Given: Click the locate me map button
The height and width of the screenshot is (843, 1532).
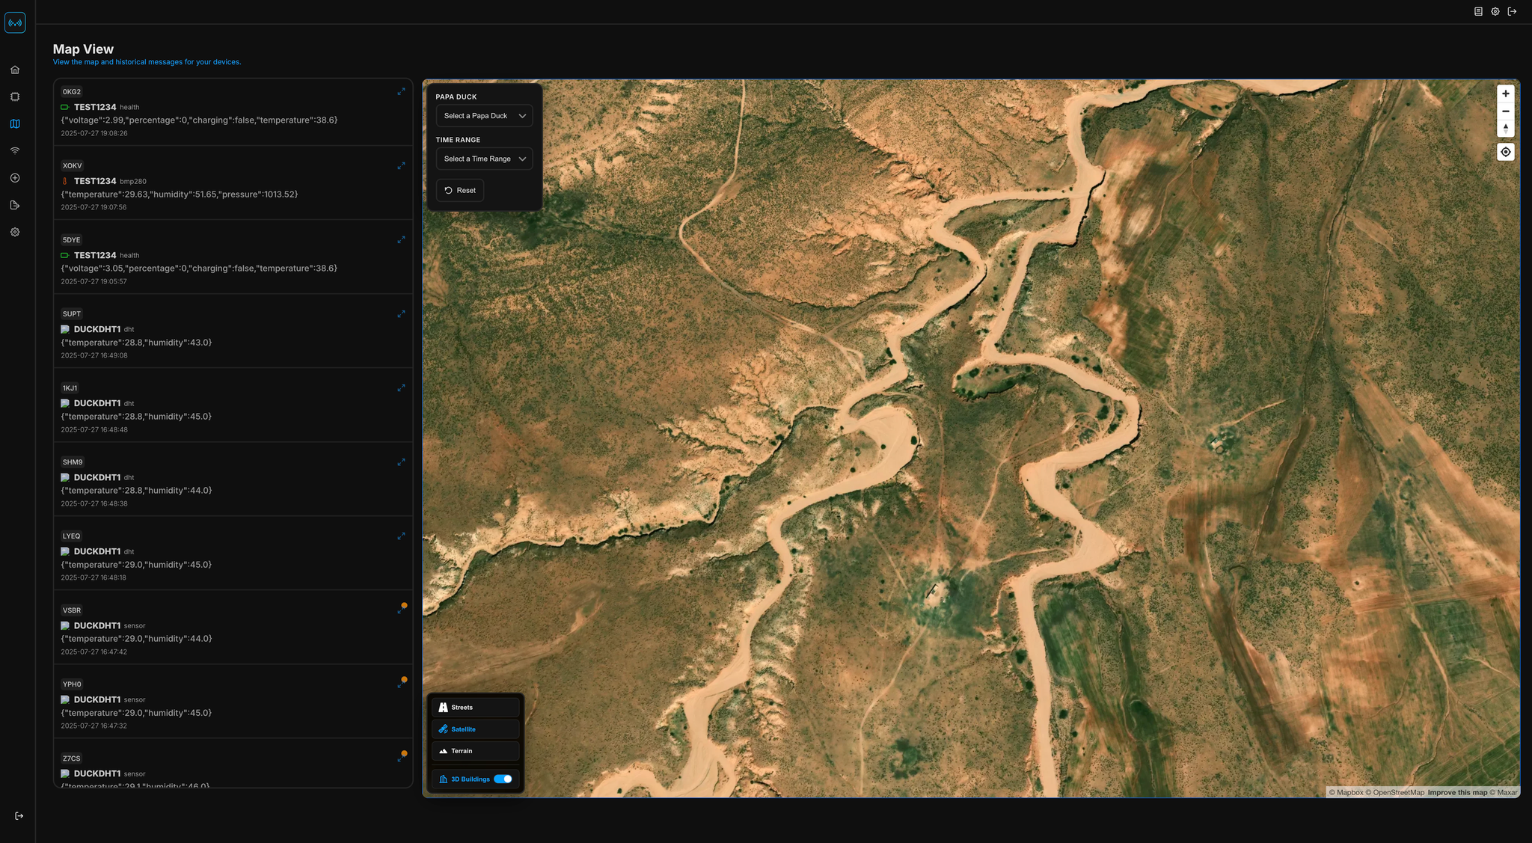Looking at the screenshot, I should (1505, 152).
